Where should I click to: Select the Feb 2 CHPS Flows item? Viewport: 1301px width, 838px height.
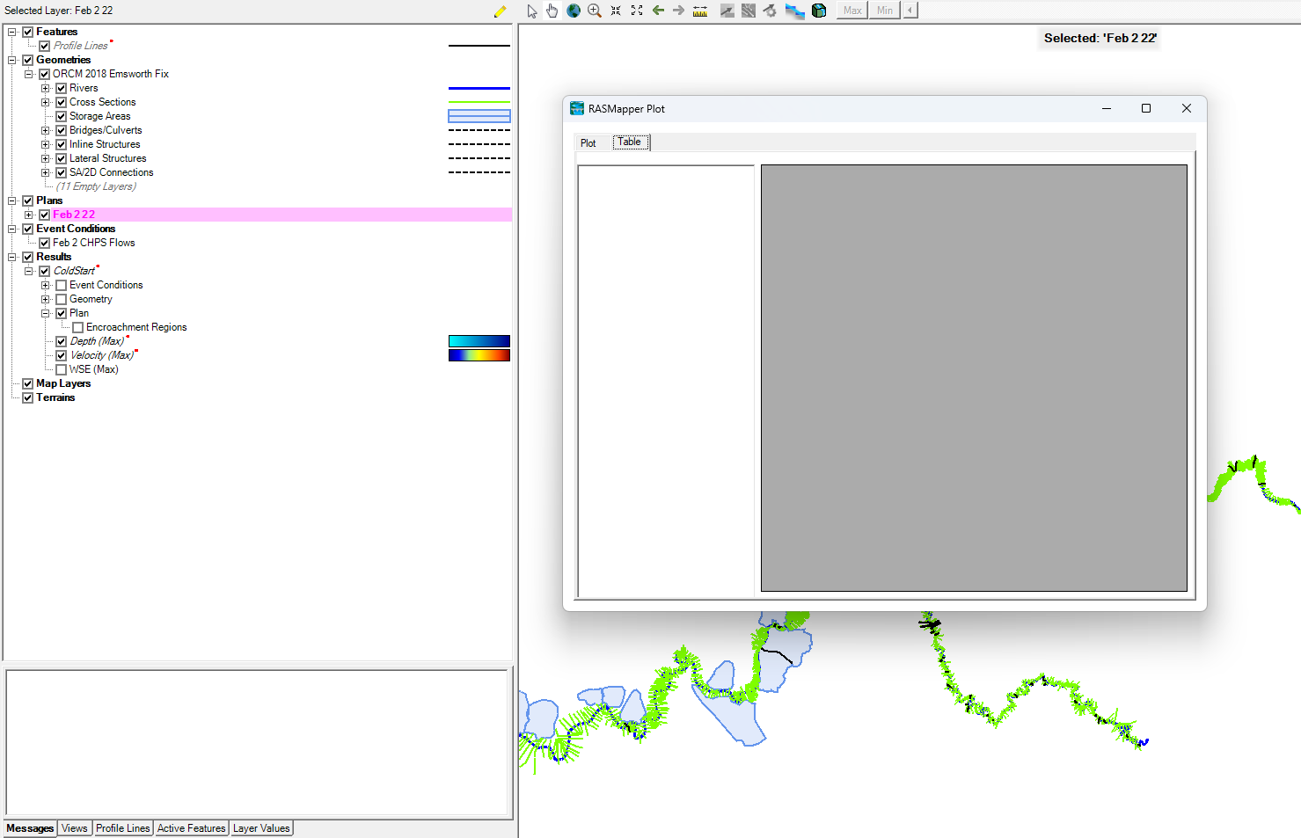tap(94, 243)
